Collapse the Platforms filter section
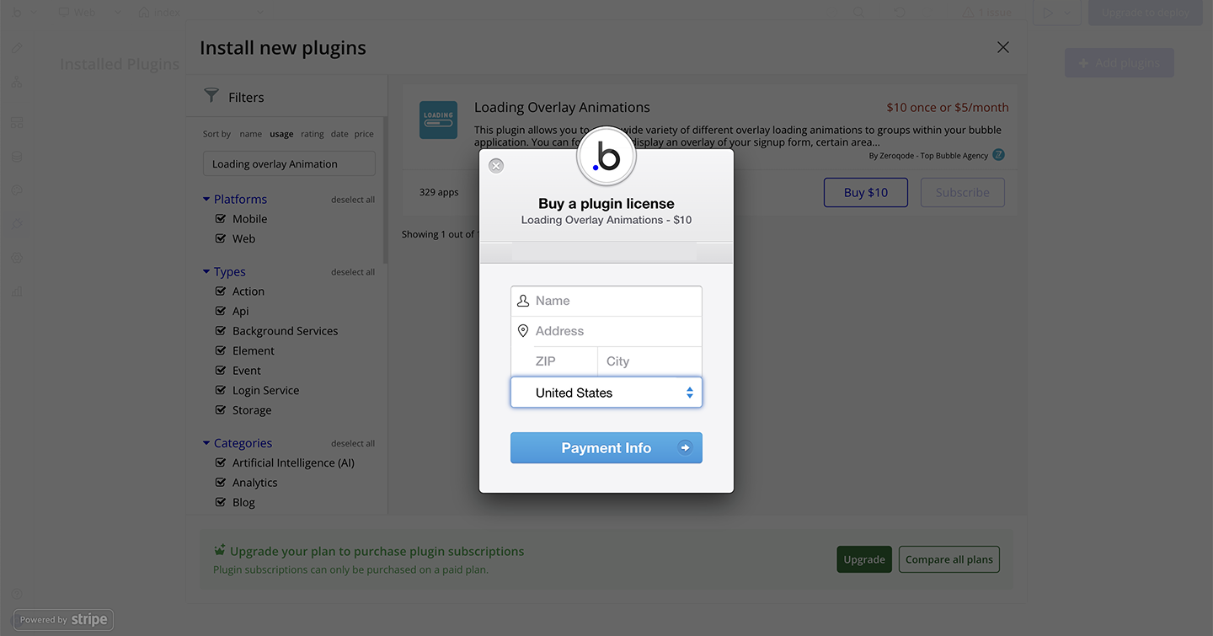1213x636 pixels. 206,200
